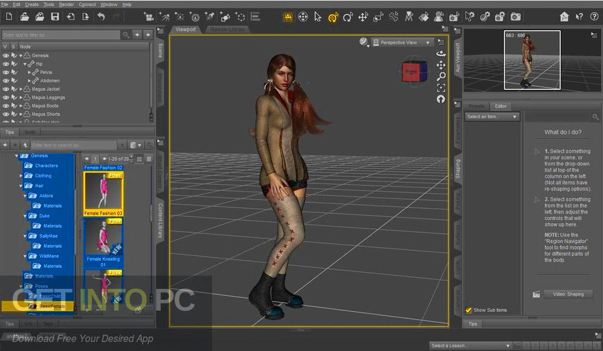The image size is (603, 351).
Task: Select the Translate move tool
Action: click(363, 17)
